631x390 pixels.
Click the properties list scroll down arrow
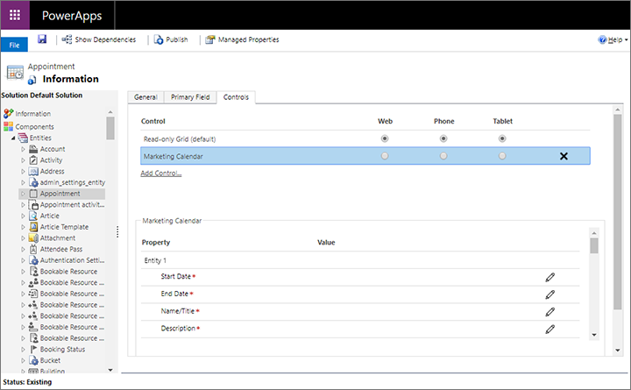pos(594,335)
